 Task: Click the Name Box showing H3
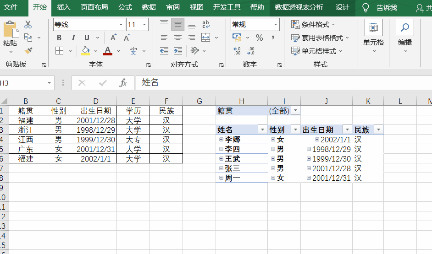pos(22,83)
